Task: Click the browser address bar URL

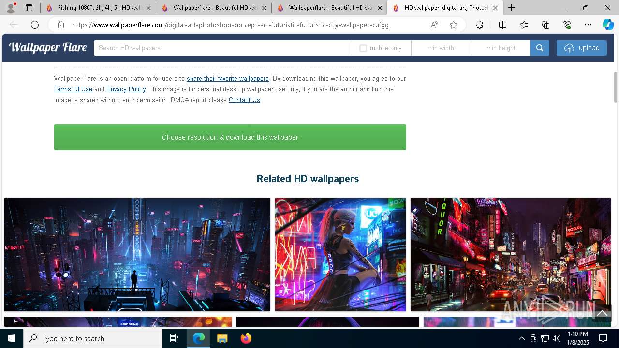Action: [230, 25]
